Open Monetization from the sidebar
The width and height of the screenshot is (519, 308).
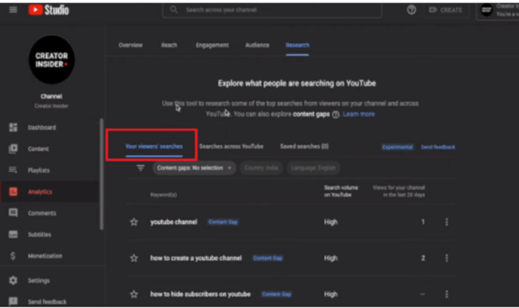[45, 255]
